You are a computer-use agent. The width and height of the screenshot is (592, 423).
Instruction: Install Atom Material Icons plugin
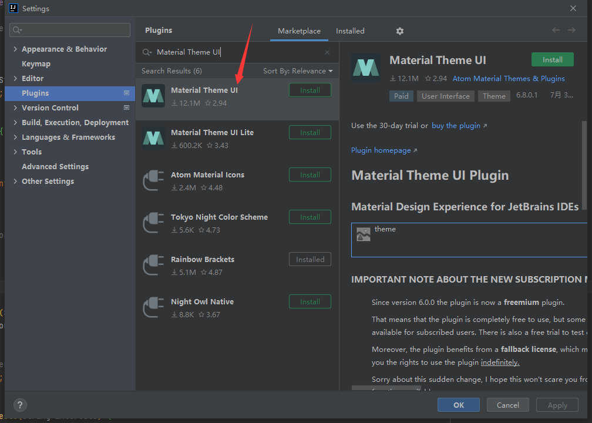coord(310,175)
